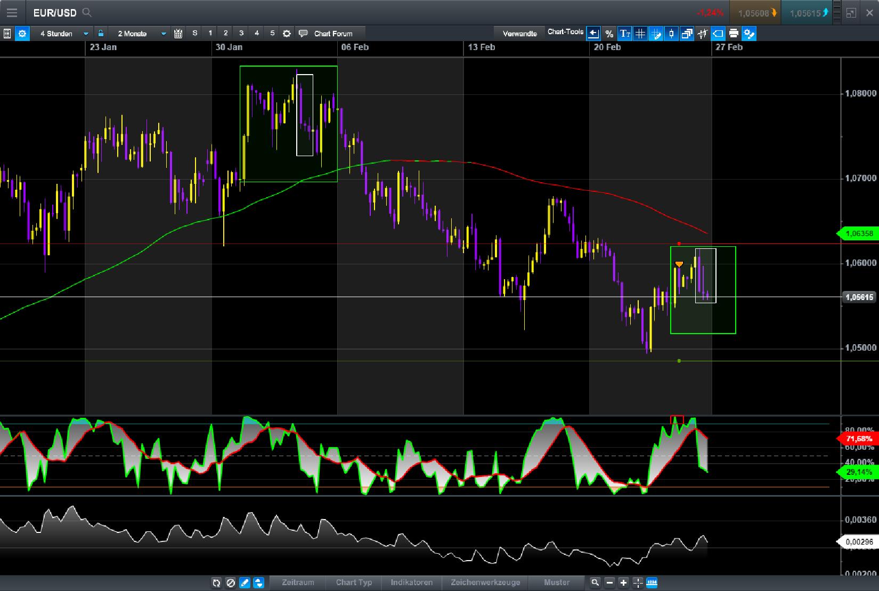
Task: Click the Verwandte button
Action: tap(519, 32)
